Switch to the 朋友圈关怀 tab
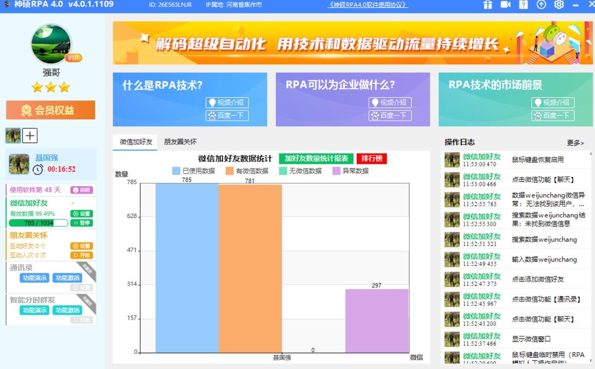The width and height of the screenshot is (595, 369). [180, 142]
